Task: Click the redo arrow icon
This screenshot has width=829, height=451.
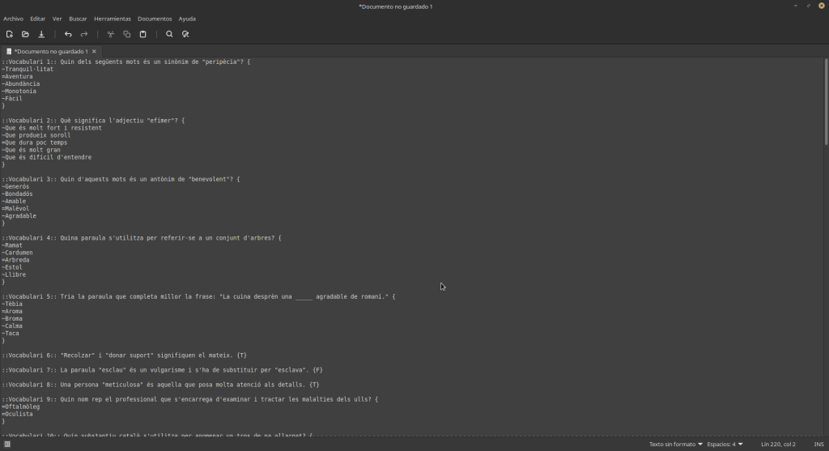Action: (84, 34)
